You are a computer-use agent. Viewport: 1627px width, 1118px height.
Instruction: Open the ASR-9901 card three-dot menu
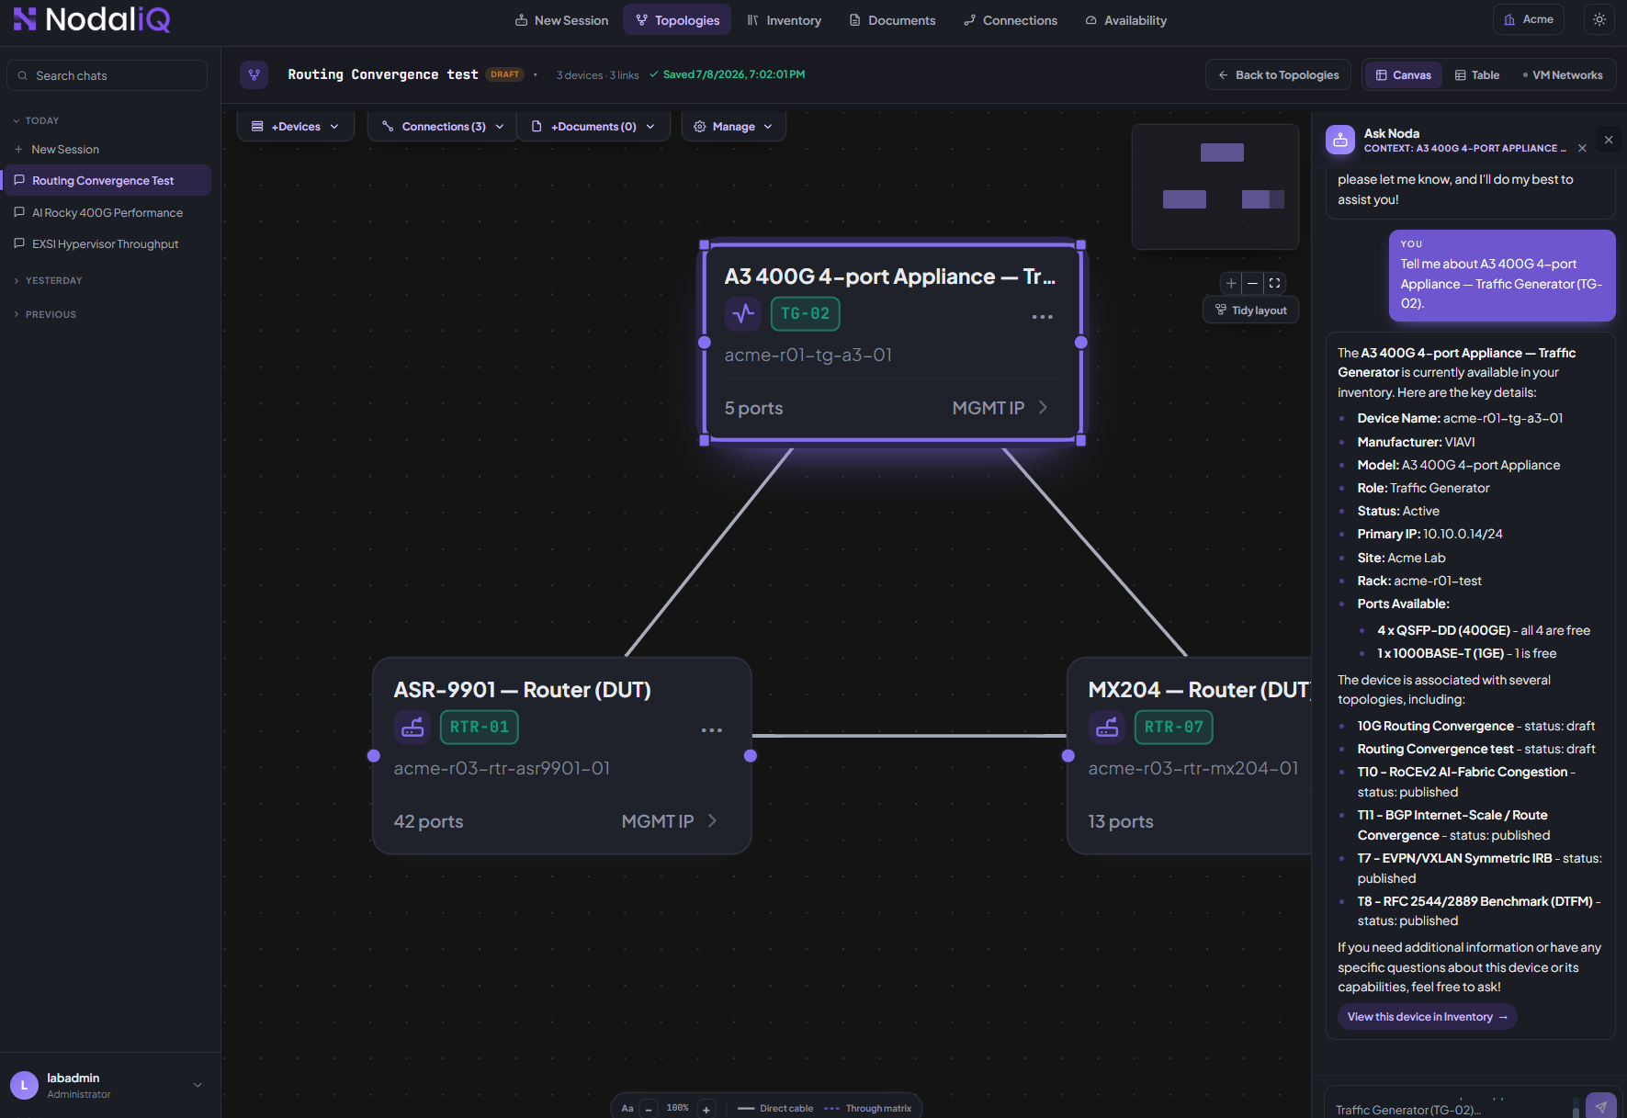point(711,730)
